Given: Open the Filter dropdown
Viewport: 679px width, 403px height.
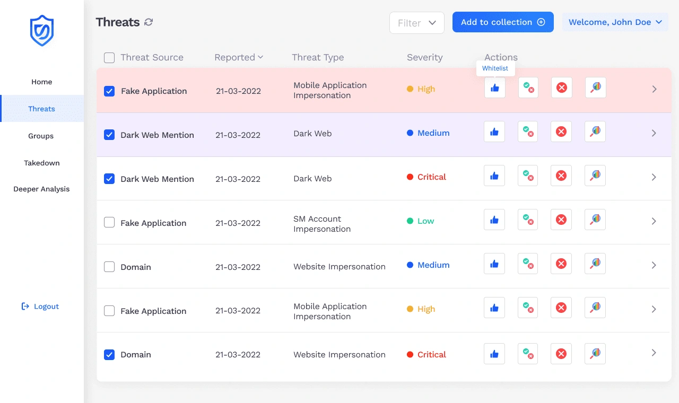Looking at the screenshot, I should (x=417, y=23).
